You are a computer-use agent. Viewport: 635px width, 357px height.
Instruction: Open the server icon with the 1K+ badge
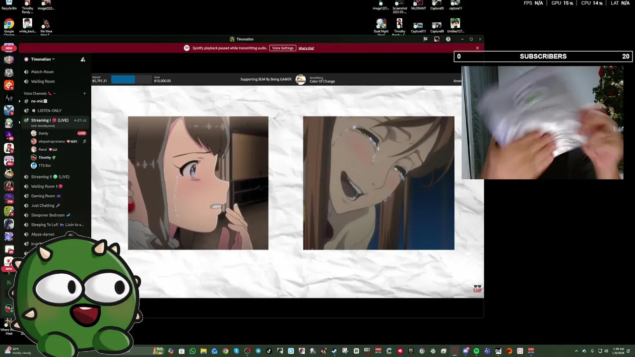tap(9, 160)
